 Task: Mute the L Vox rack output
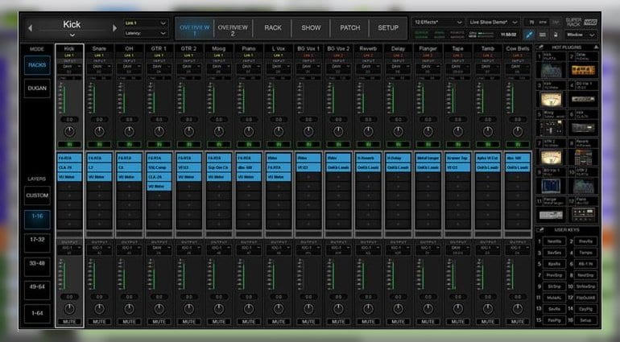point(279,322)
